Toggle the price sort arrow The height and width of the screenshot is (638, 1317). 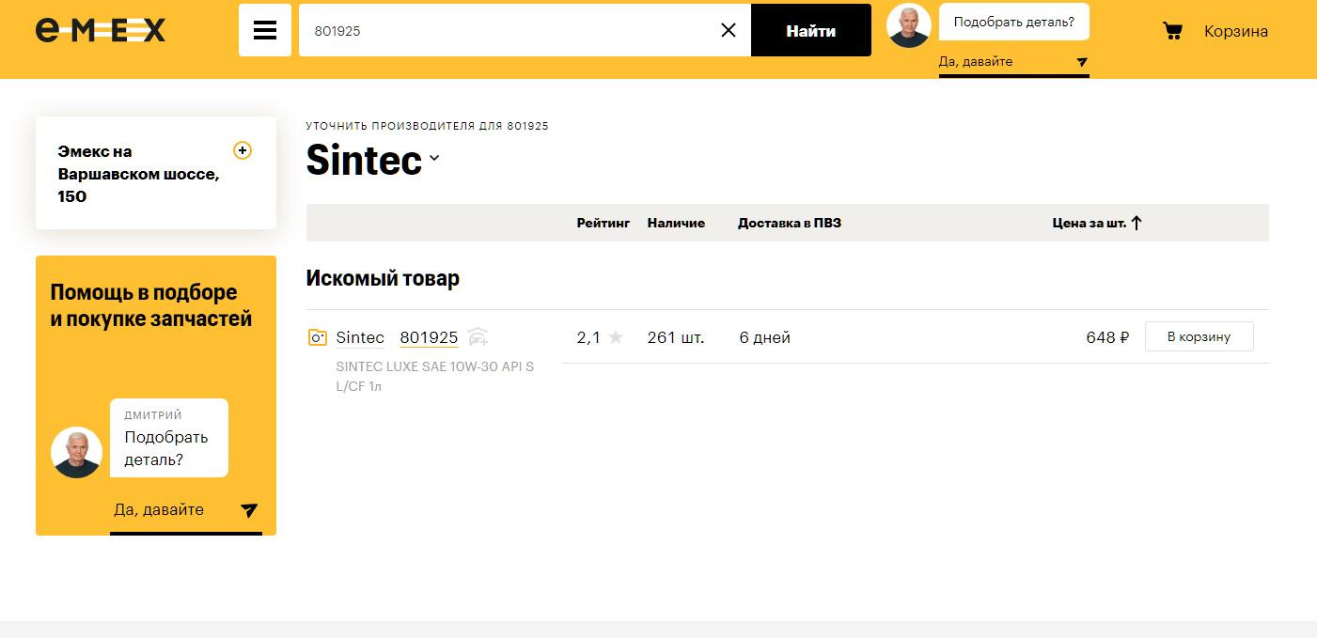pos(1137,223)
